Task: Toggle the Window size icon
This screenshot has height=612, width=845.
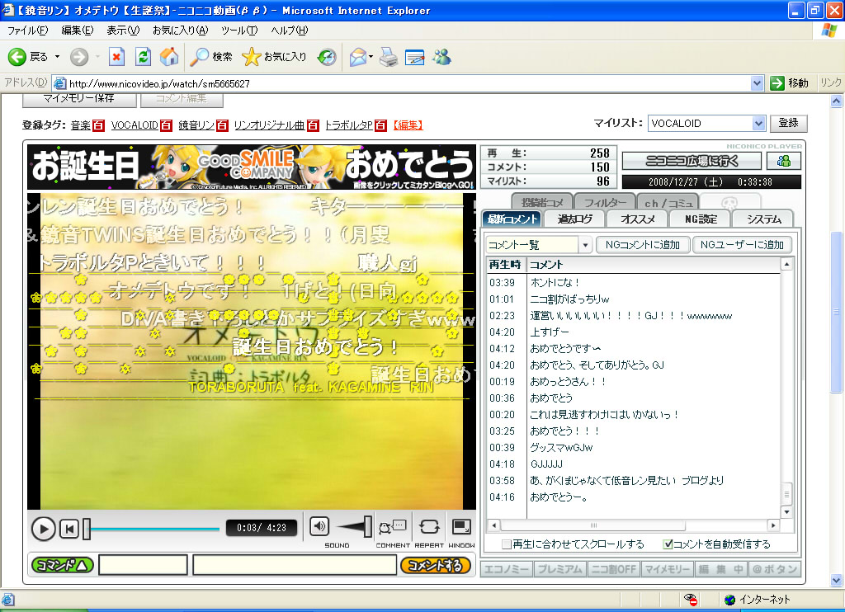Action: tap(461, 527)
